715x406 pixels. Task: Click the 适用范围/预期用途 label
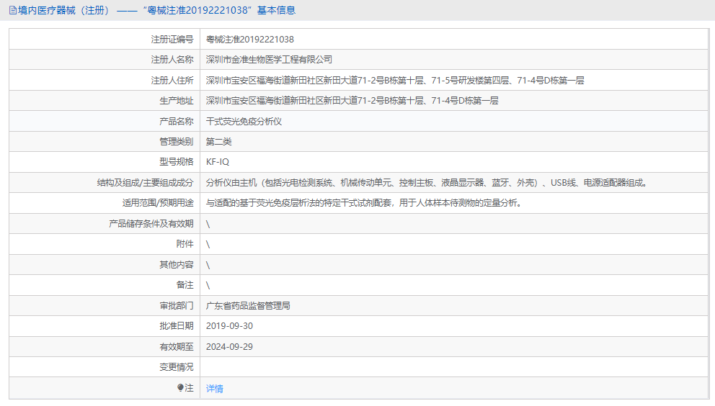159,203
